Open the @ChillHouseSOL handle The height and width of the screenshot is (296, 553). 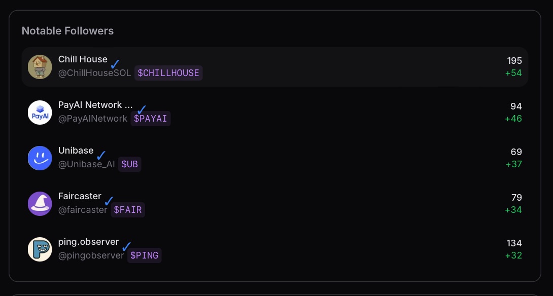[94, 73]
